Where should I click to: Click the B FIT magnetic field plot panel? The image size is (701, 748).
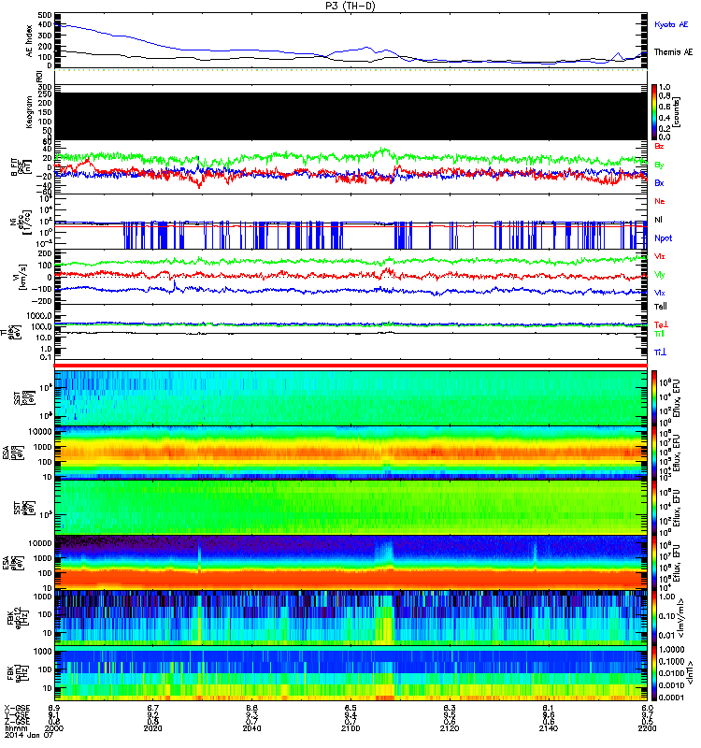[x=350, y=167]
